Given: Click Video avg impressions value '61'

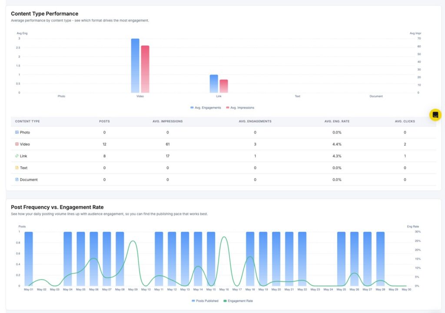Looking at the screenshot, I should (167, 144).
